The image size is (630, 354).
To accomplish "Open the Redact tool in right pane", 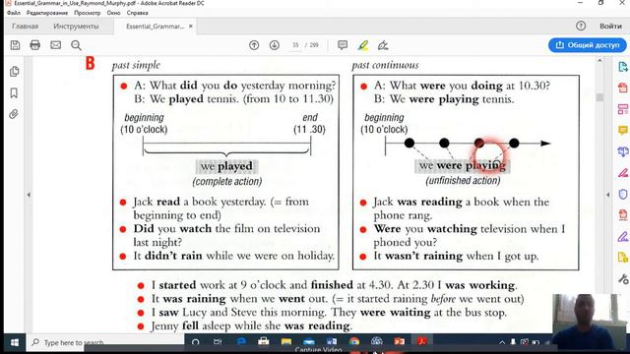I will 623,173.
